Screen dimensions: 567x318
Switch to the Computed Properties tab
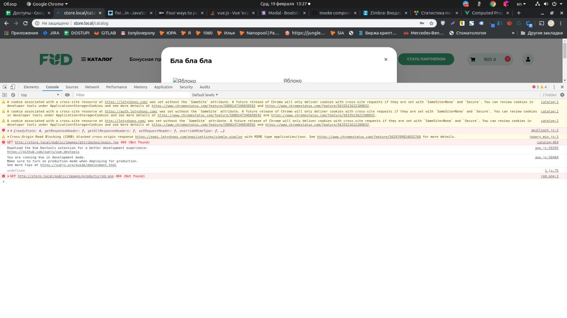pos(486,13)
